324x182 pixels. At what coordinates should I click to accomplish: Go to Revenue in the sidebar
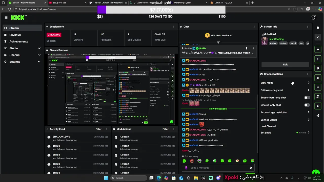point(22,35)
